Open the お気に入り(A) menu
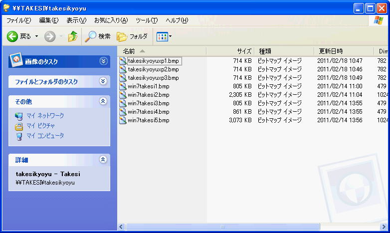 [111, 20]
